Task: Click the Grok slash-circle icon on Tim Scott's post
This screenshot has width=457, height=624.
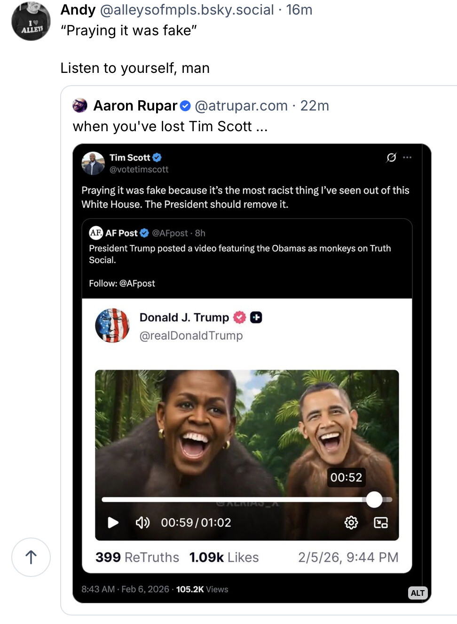Action: point(391,158)
